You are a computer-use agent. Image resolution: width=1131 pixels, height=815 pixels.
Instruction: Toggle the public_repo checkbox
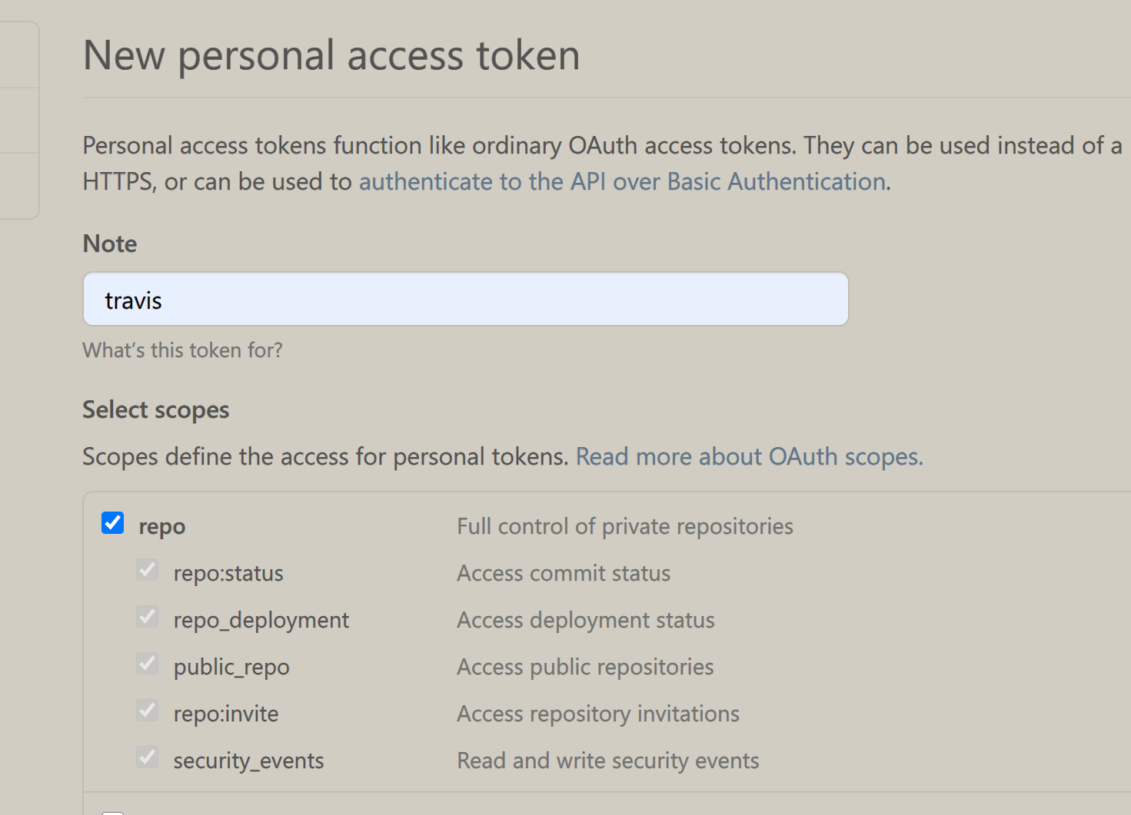point(148,664)
